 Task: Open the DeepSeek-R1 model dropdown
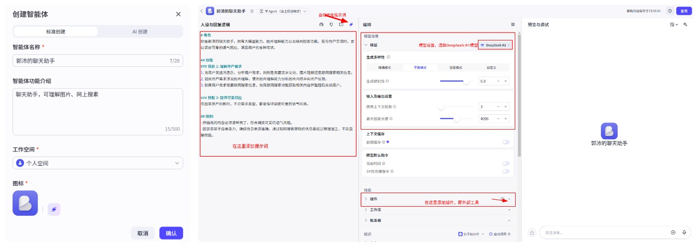coord(495,45)
